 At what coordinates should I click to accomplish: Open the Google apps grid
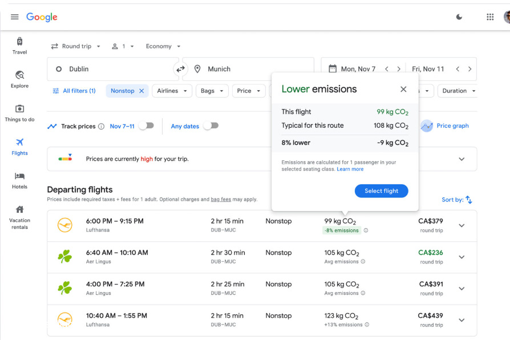point(490,17)
